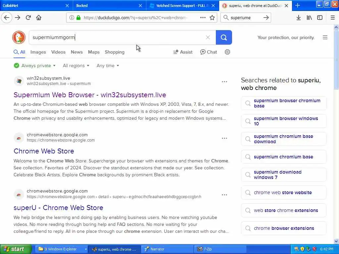Screen dimensions: 339x254
Task: Open the Assist feature
Action: 183,52
